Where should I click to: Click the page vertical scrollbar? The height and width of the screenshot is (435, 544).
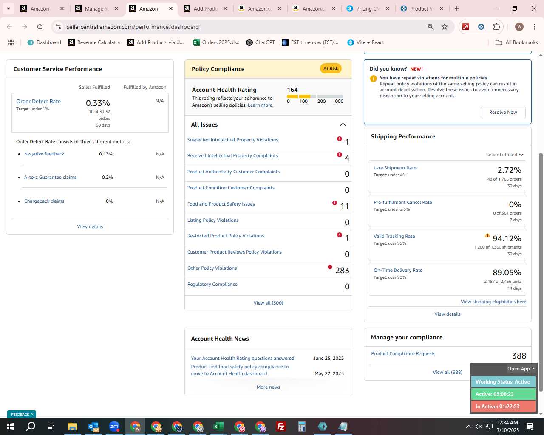[541, 272]
